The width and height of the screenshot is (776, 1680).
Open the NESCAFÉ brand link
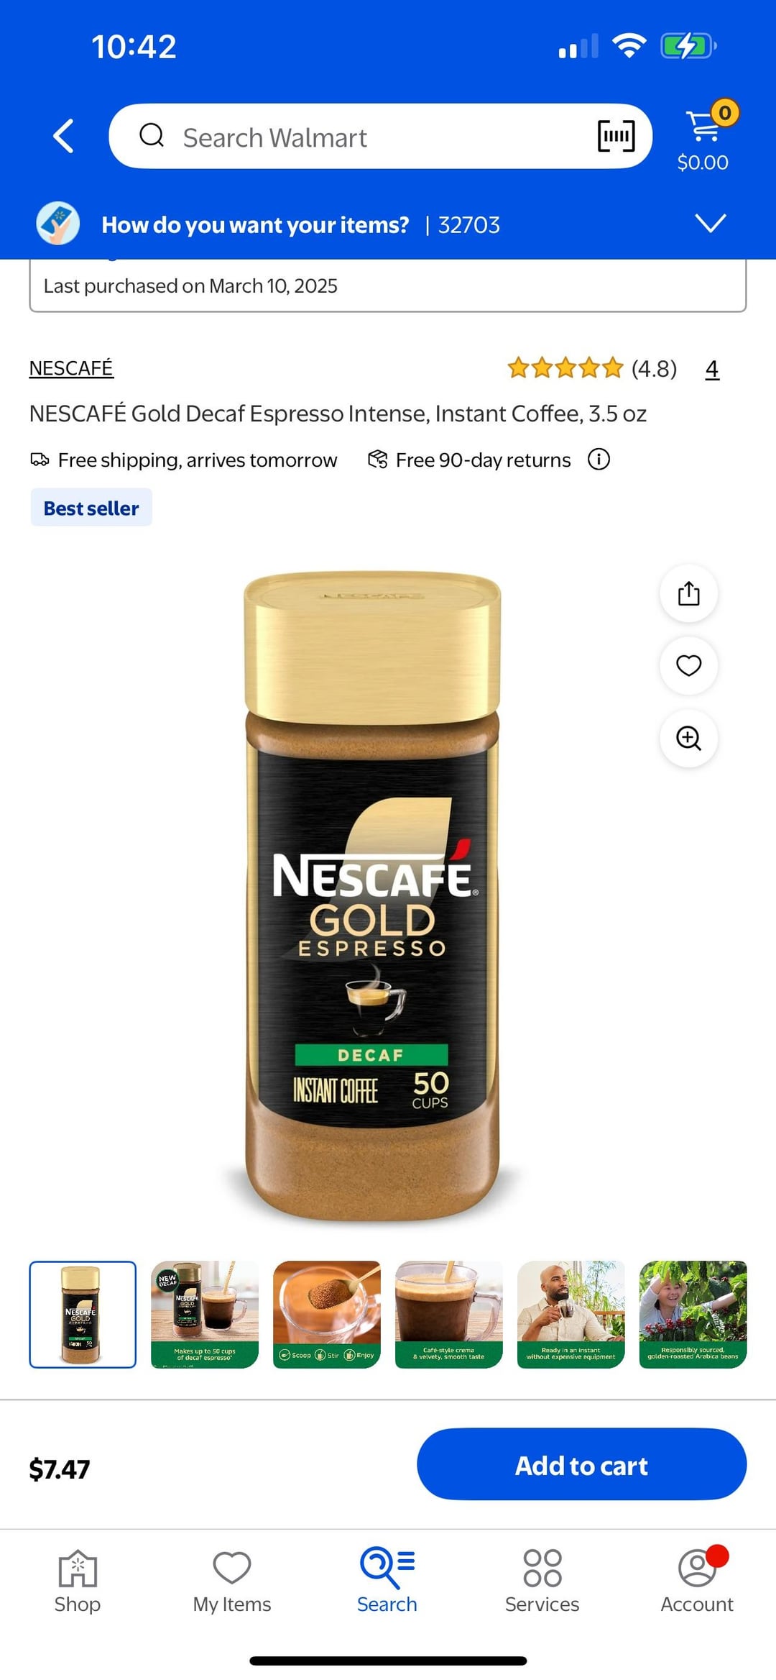(x=71, y=368)
